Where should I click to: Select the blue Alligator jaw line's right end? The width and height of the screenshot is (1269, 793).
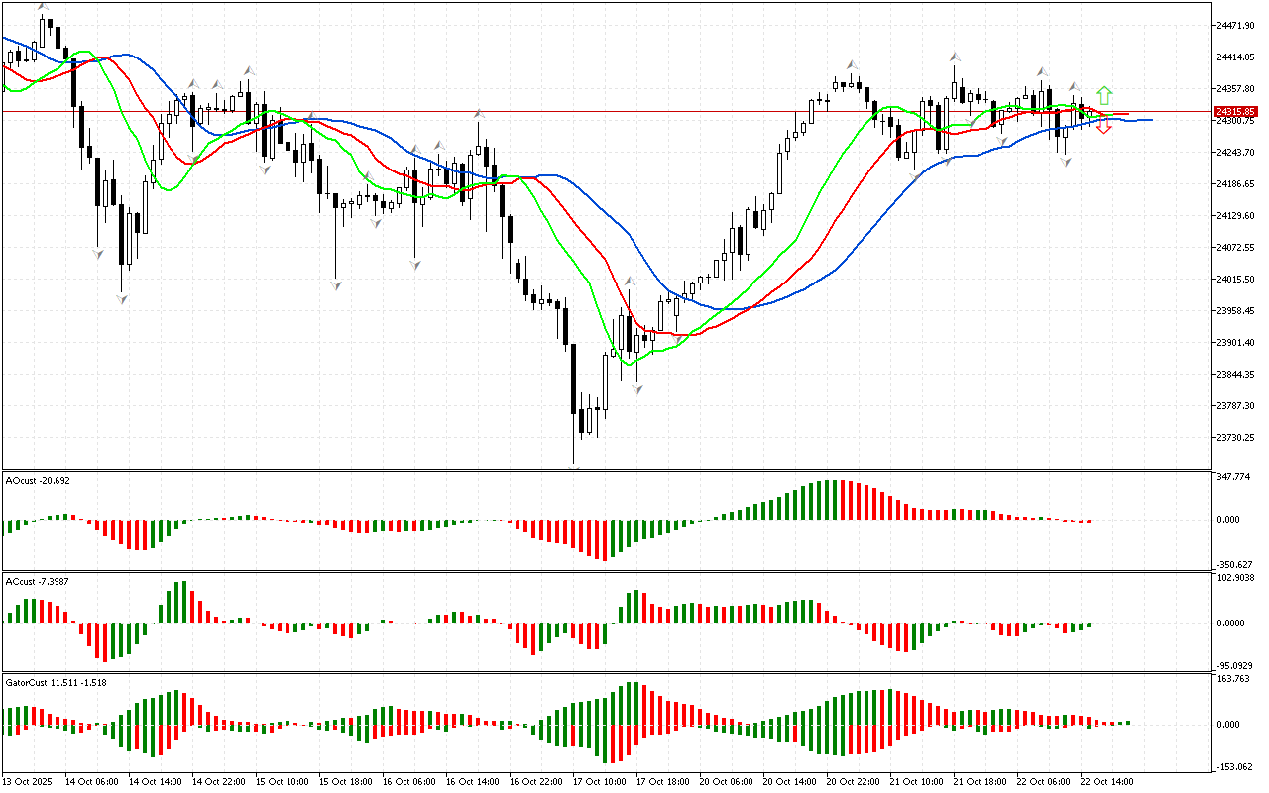click(1148, 120)
